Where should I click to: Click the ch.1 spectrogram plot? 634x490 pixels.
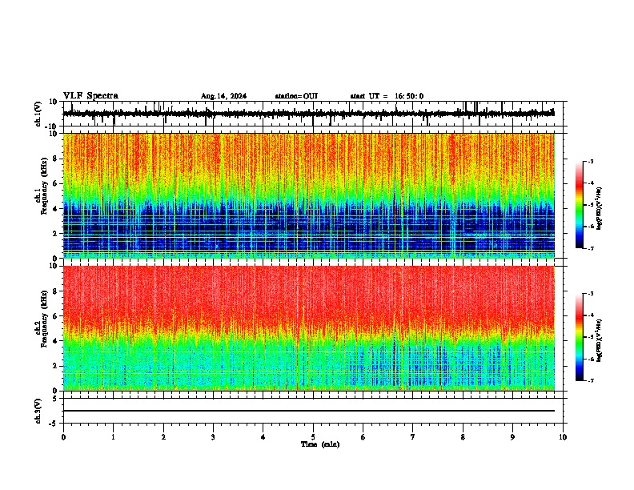pyautogui.click(x=309, y=195)
